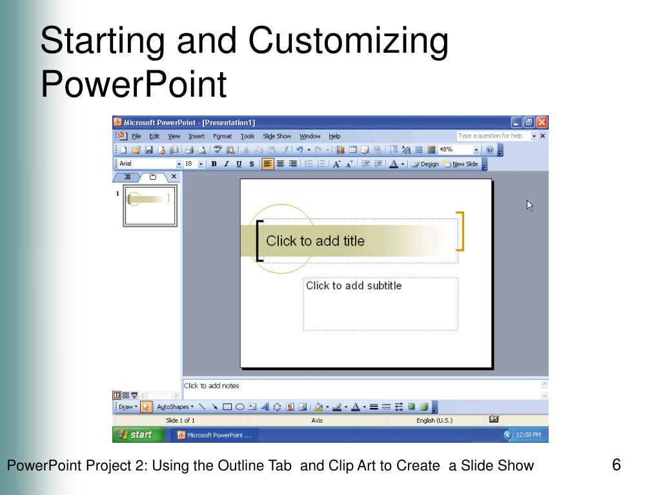The image size is (661, 495).
Task: Click the Slide Sorter View button
Action: (126, 395)
